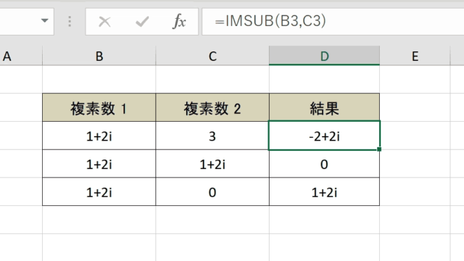Select column C header

point(212,56)
